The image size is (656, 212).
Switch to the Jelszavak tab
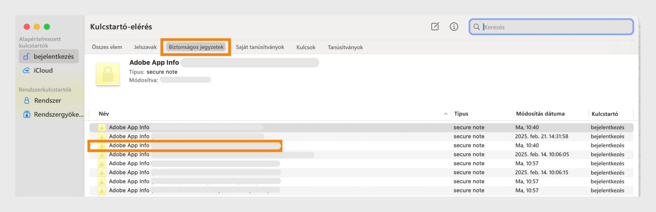145,47
